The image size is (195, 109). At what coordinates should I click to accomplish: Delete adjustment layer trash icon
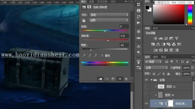pos(126,79)
